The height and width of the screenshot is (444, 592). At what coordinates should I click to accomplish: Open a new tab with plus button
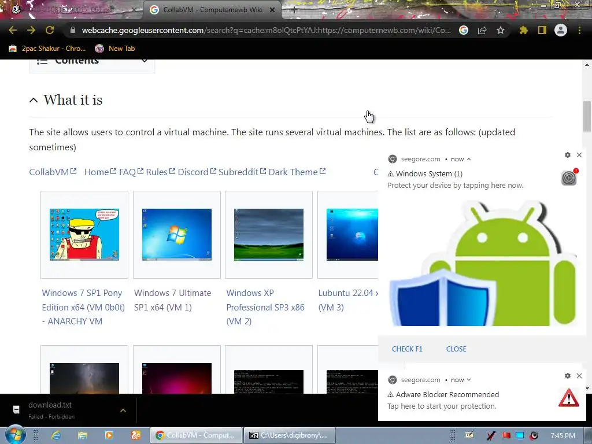tap(294, 10)
